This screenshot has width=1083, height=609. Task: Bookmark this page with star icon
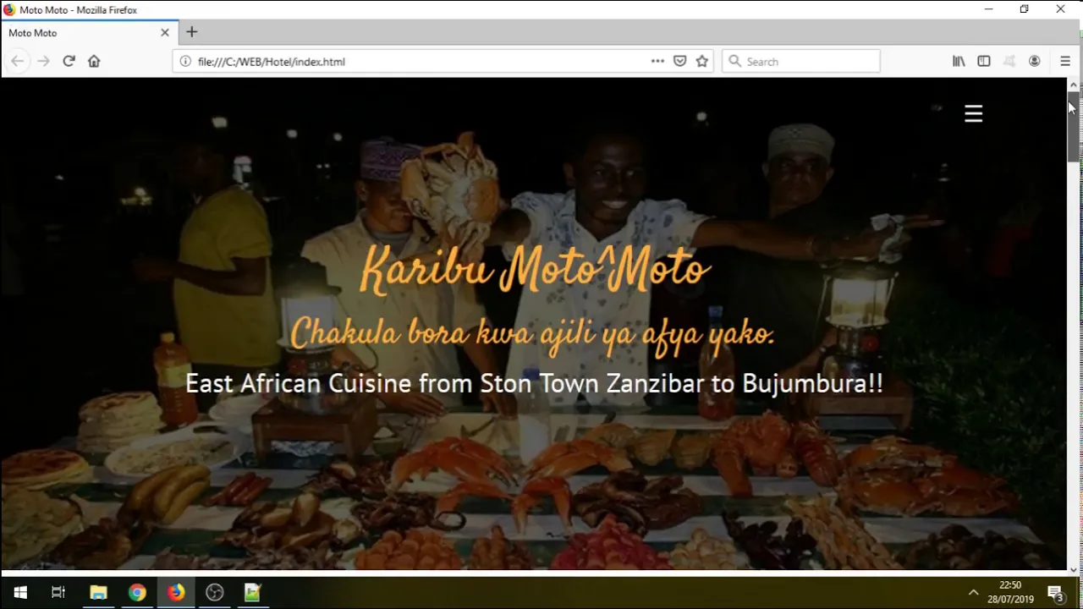click(701, 61)
